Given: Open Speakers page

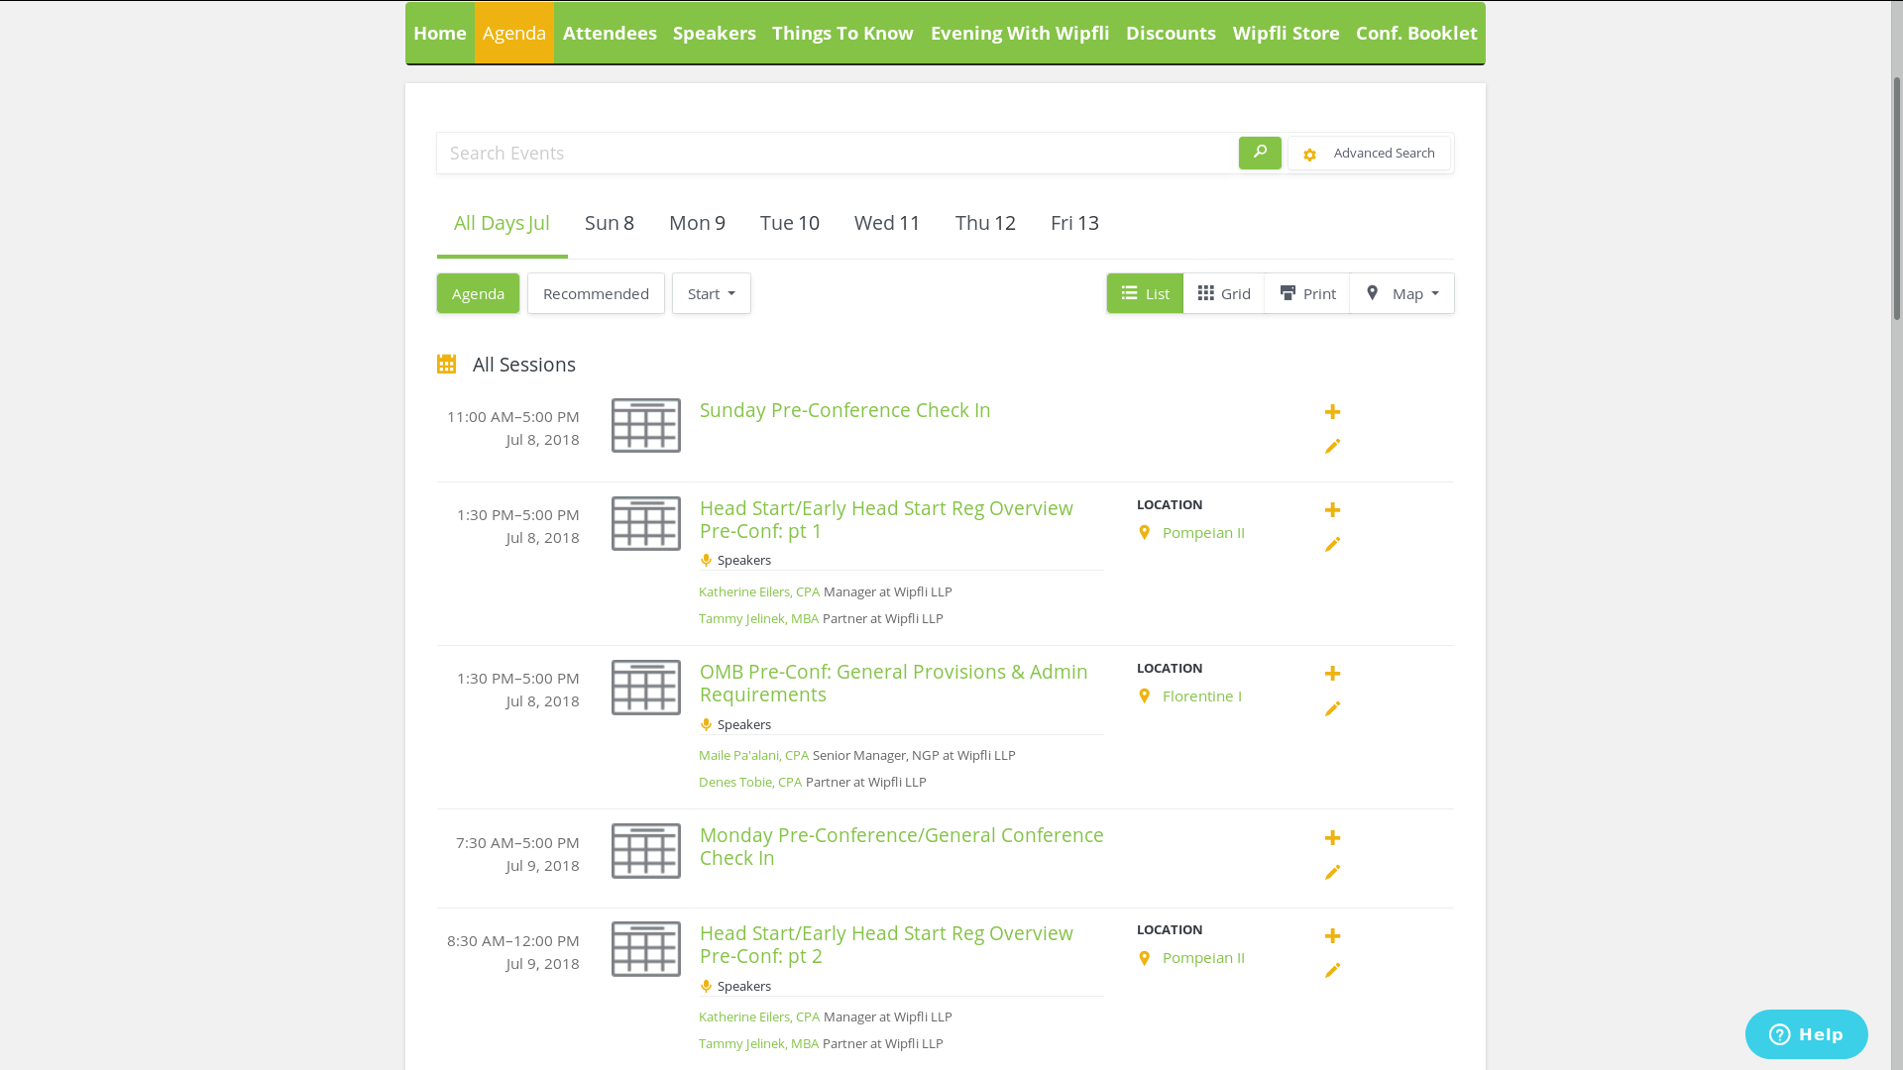Looking at the screenshot, I should tap(715, 33).
